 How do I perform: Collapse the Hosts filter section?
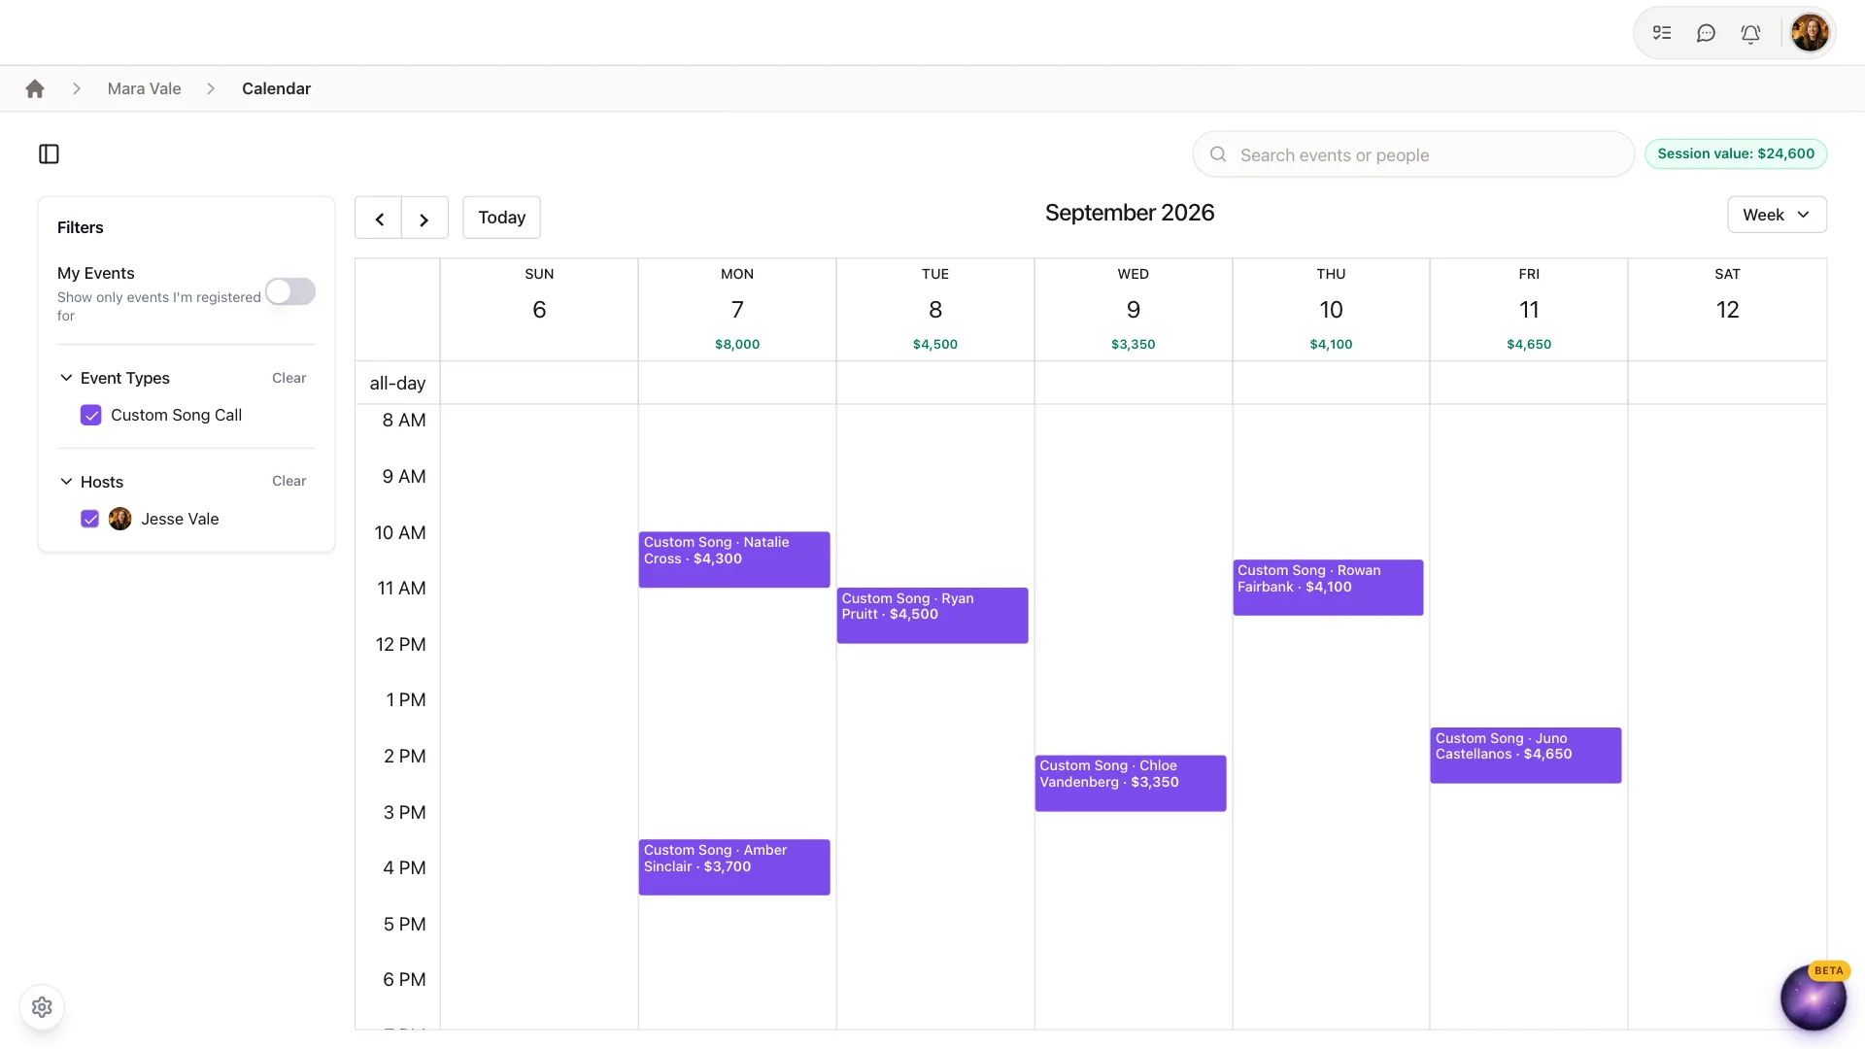tap(66, 482)
